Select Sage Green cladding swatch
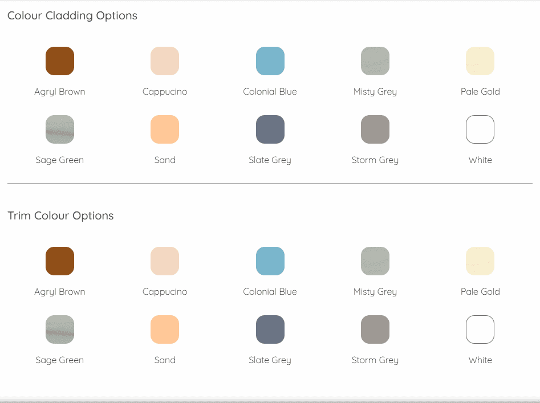Image resolution: width=540 pixels, height=403 pixels. click(x=60, y=129)
